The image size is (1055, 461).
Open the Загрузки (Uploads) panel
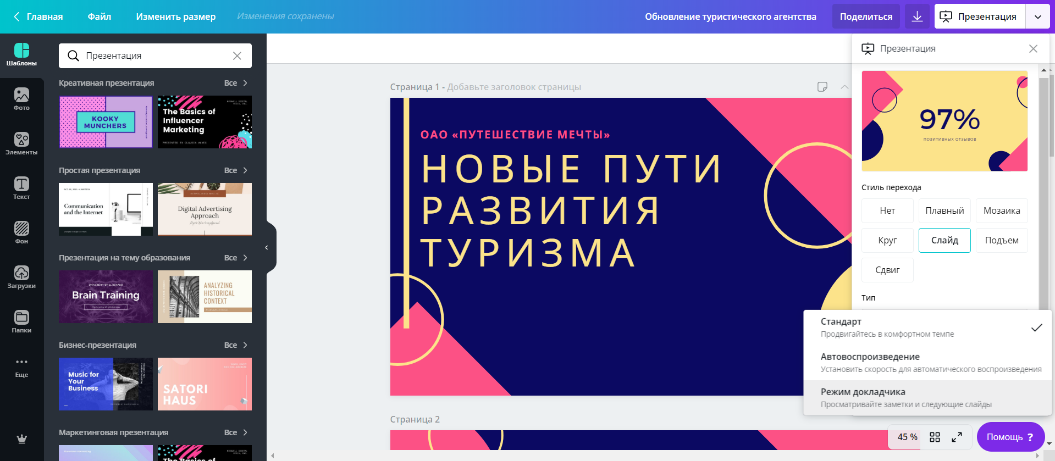21,277
